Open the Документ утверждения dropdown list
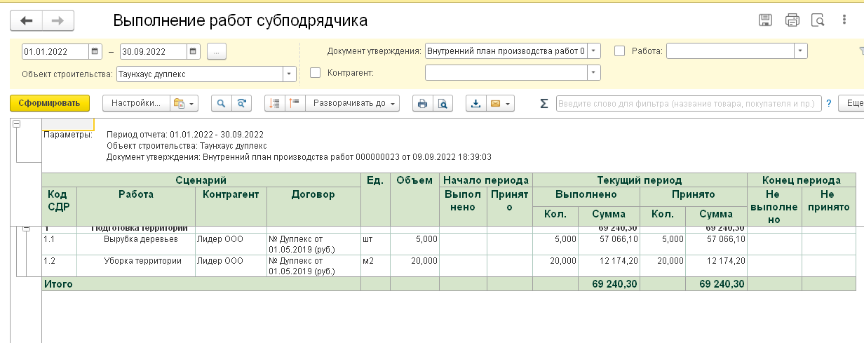Image resolution: width=864 pixels, height=343 pixels. coord(593,51)
